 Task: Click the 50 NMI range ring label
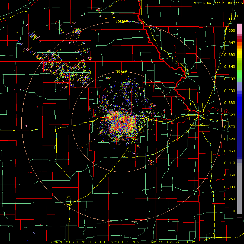(x=122, y=72)
